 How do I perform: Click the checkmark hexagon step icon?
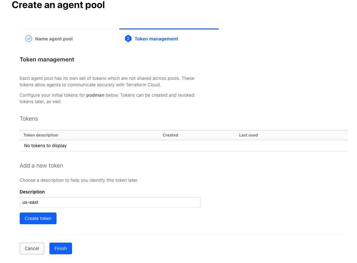coord(29,39)
